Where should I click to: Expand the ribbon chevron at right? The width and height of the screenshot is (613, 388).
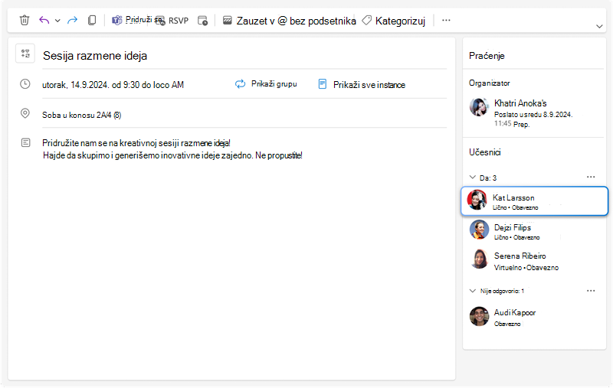[x=599, y=27]
